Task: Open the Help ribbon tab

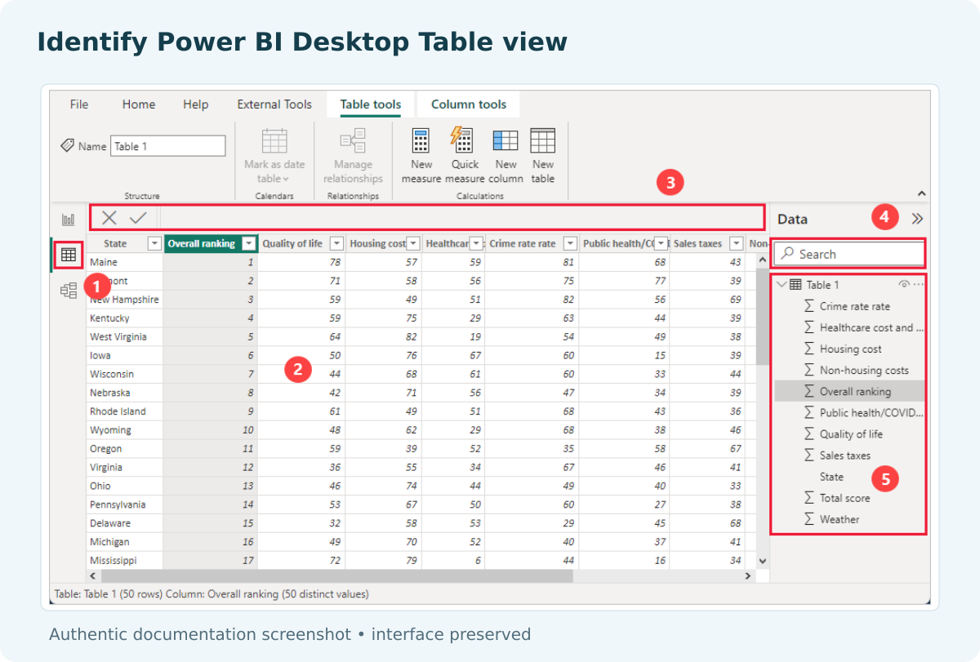Action: pyautogui.click(x=196, y=104)
